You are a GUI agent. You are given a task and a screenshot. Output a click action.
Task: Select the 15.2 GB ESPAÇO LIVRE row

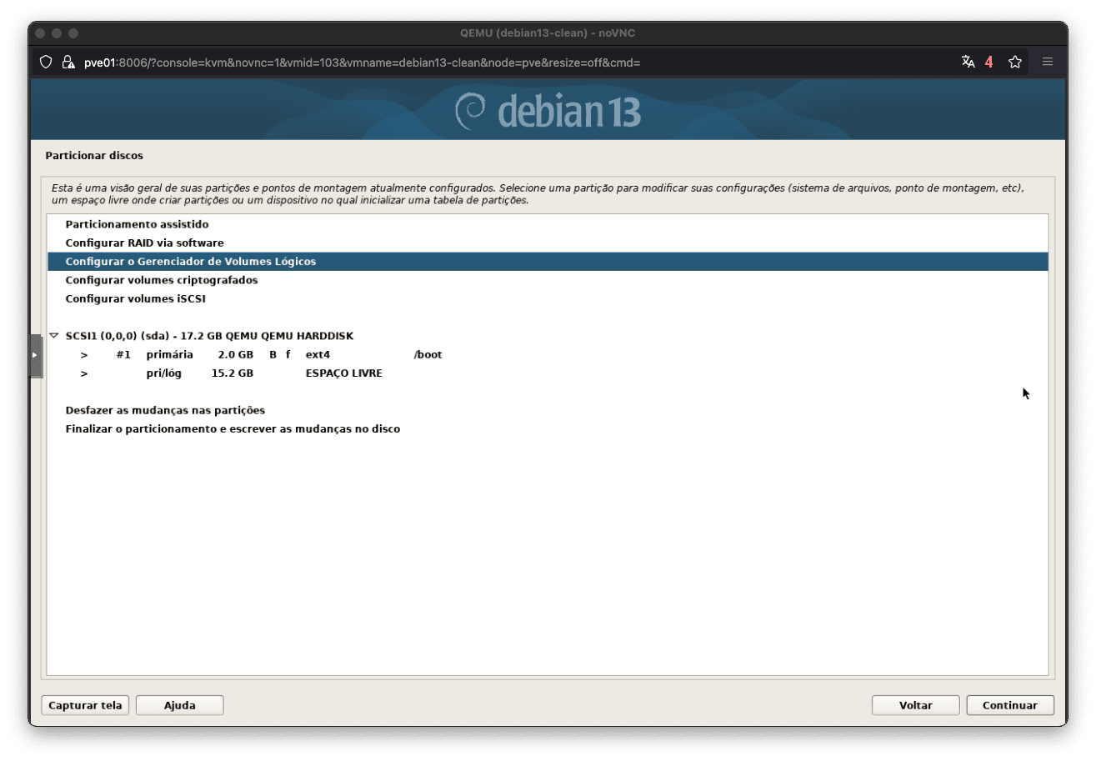coord(548,373)
